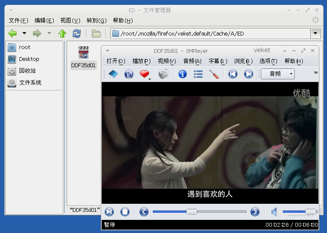327x233 pixels.
Task: Mute audio with speaker icon
Action: point(274,212)
